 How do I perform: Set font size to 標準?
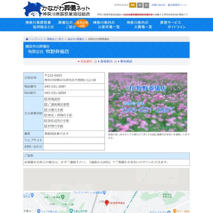tap(132, 5)
